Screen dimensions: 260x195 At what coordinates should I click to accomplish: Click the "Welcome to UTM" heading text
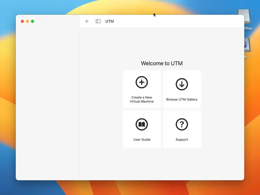[x=162, y=63]
